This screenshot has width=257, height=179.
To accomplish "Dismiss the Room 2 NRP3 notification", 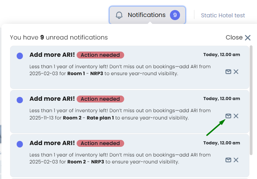I will pos(236,160).
